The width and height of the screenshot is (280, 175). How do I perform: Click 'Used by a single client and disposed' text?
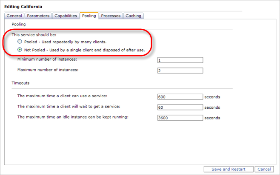tap(97, 50)
